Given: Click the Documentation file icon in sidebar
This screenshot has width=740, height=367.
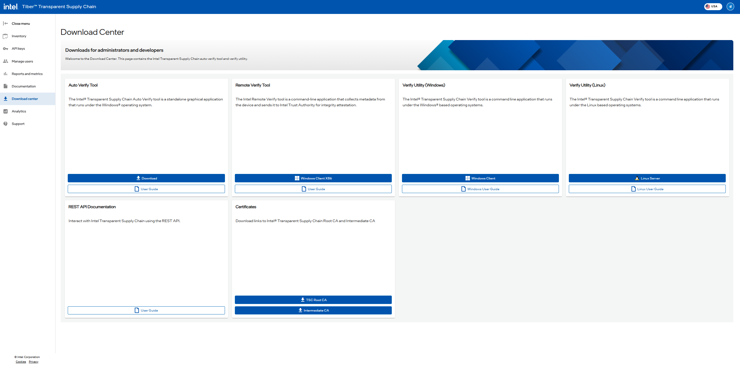Looking at the screenshot, I should click(x=6, y=86).
